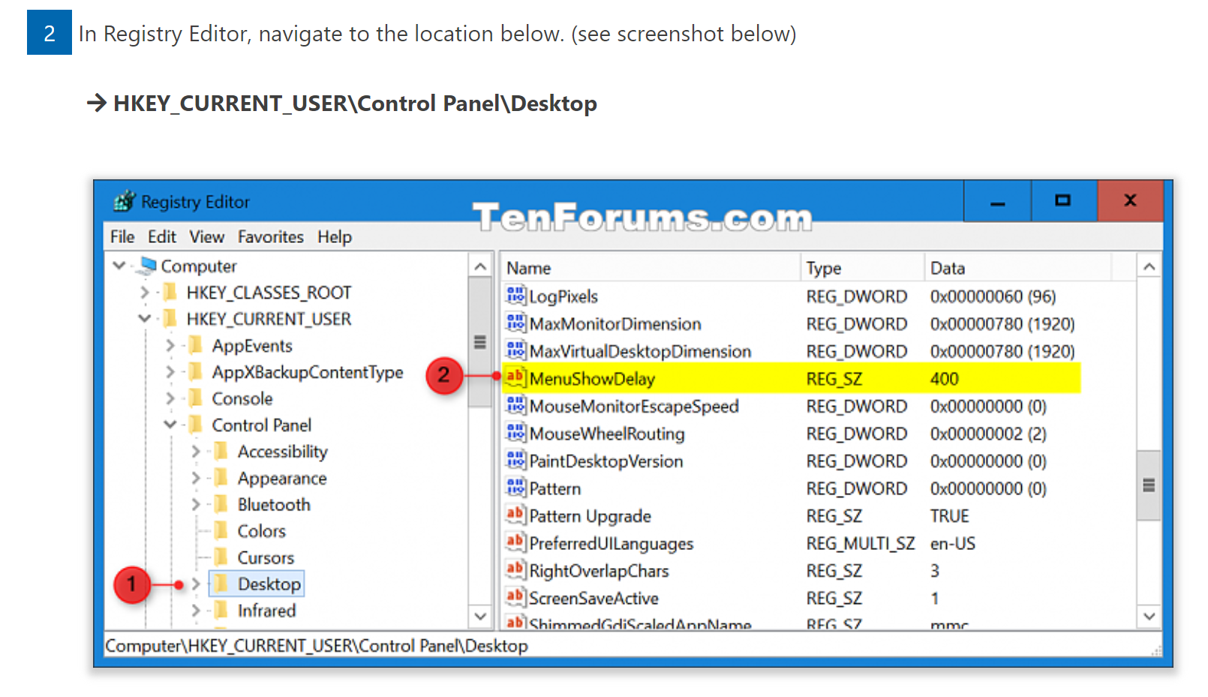Viewport: 1208px width, 697px height.
Task: Click REG_MULTI_SZ type cell
Action: (861, 543)
